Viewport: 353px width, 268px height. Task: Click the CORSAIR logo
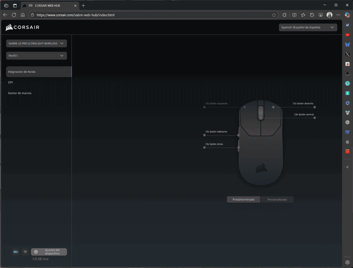(x=22, y=28)
